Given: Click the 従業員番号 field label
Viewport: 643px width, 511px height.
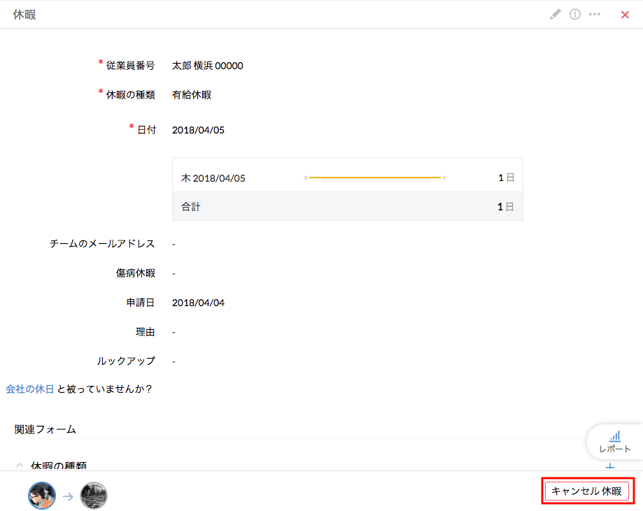Looking at the screenshot, I should (x=130, y=66).
